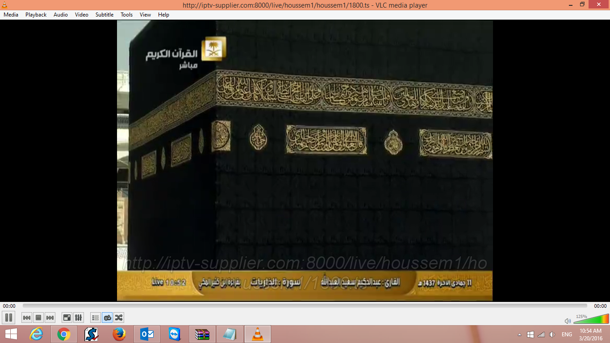
Task: Open the Playback menu
Action: [x=36, y=15]
